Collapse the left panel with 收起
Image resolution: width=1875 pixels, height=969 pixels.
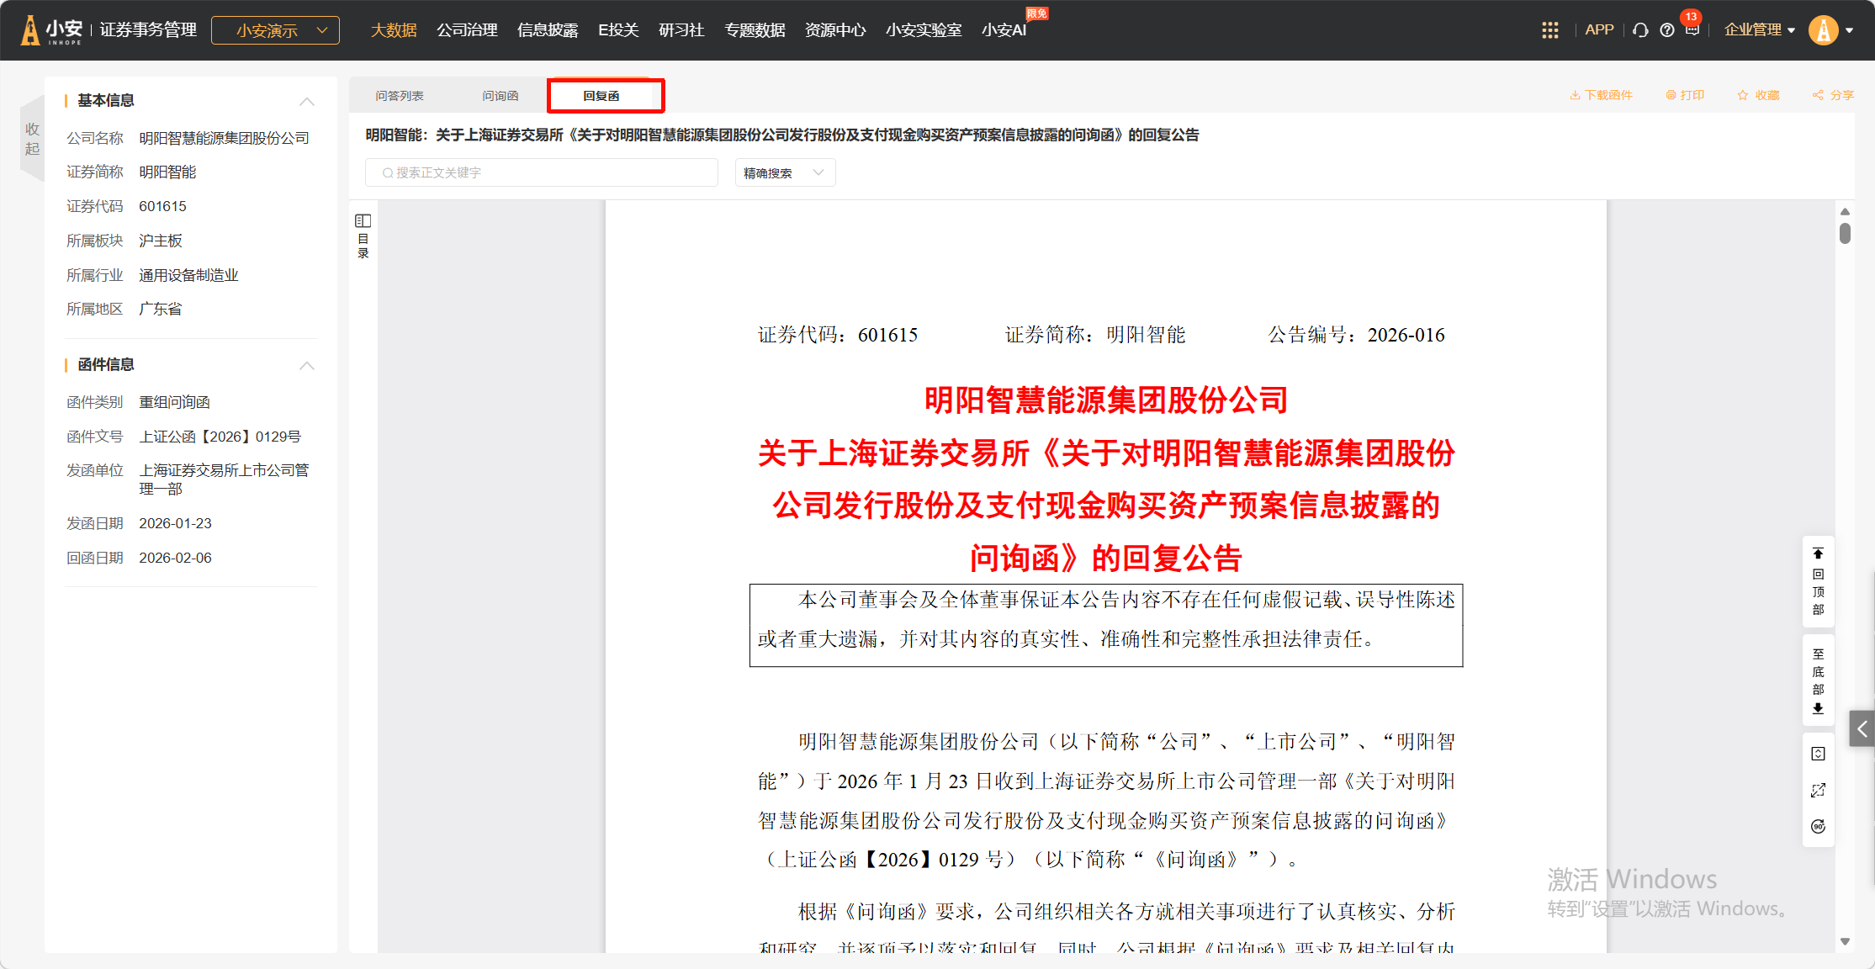32,139
